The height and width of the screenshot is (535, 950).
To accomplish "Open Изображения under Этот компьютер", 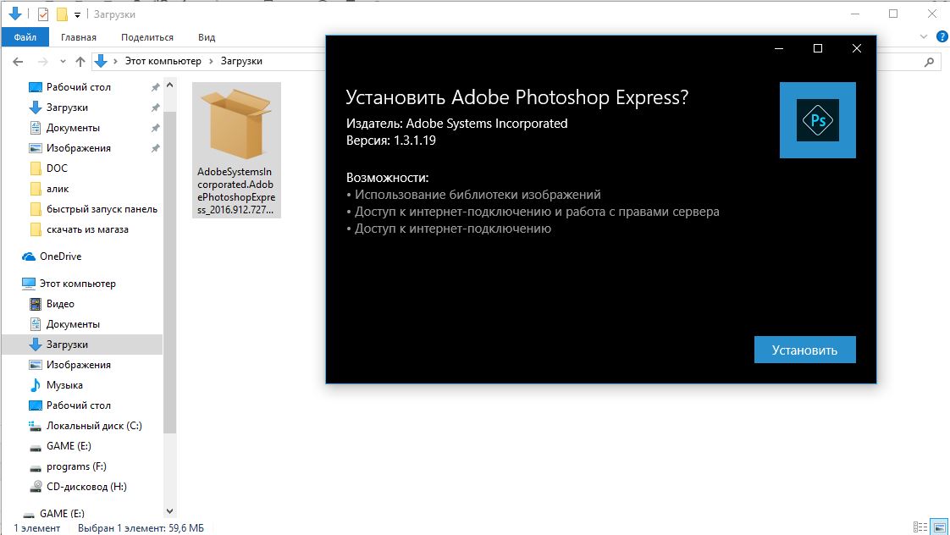I will 78,365.
